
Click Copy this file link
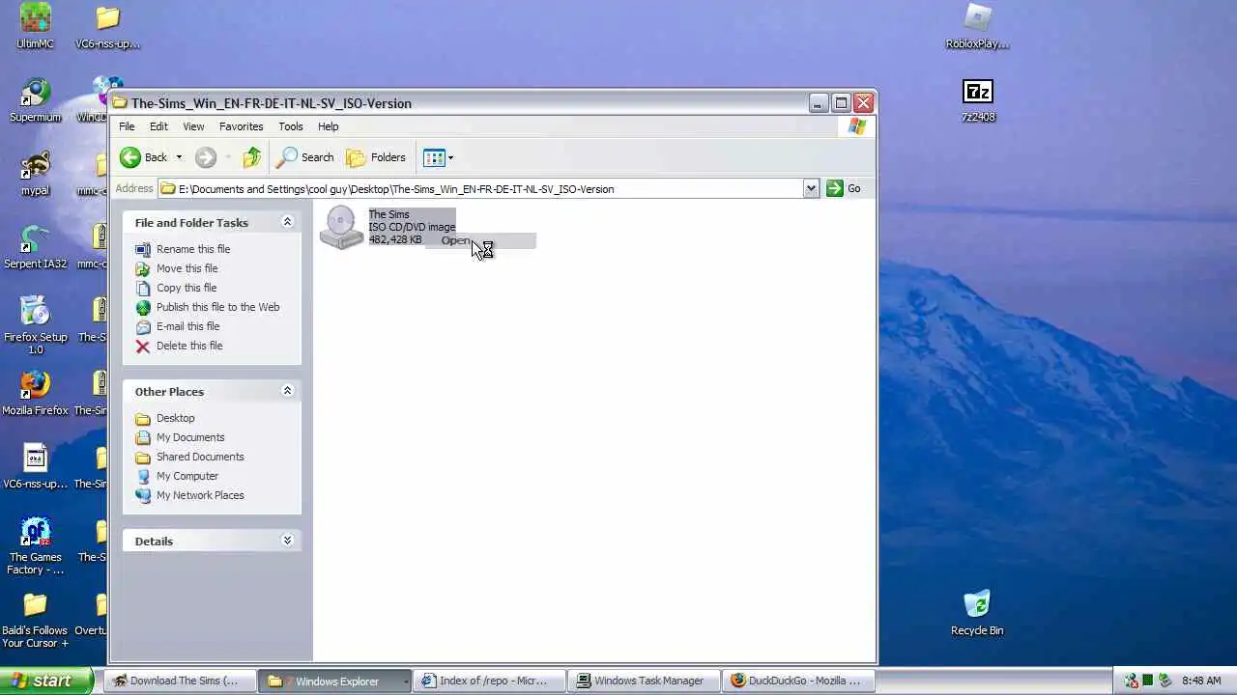tap(187, 288)
